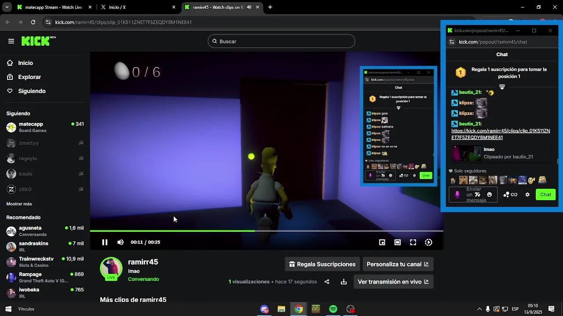Expand the gift leaderboard chevron in chat
The width and height of the screenshot is (563, 316).
click(502, 87)
